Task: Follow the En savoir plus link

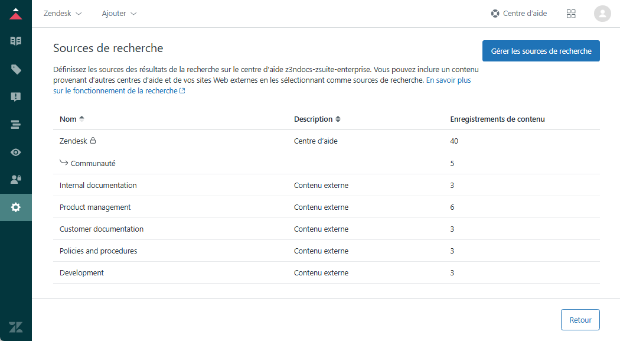Action: [448, 80]
